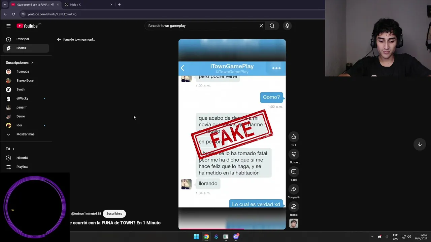Click the Short video progress bar
Screen dimensions: 431x242
232,229
